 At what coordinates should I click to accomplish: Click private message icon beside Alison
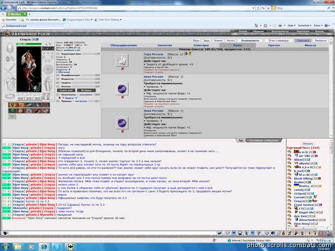pyautogui.click(x=289, y=159)
